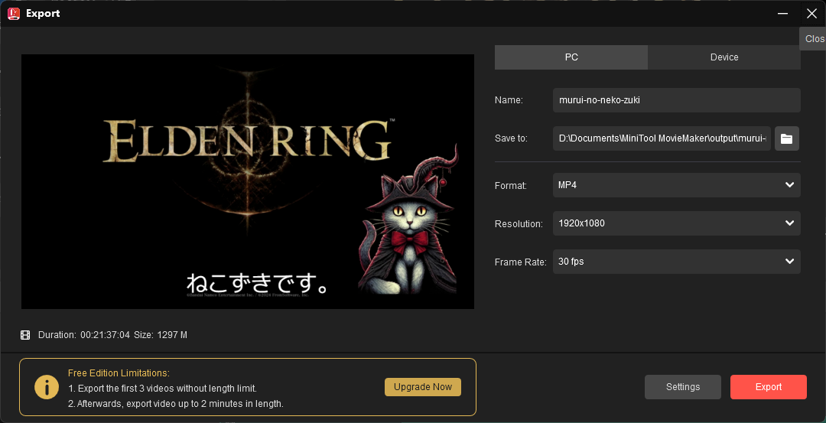Click the 'Export the first 3 videos' limitation line

(162, 389)
